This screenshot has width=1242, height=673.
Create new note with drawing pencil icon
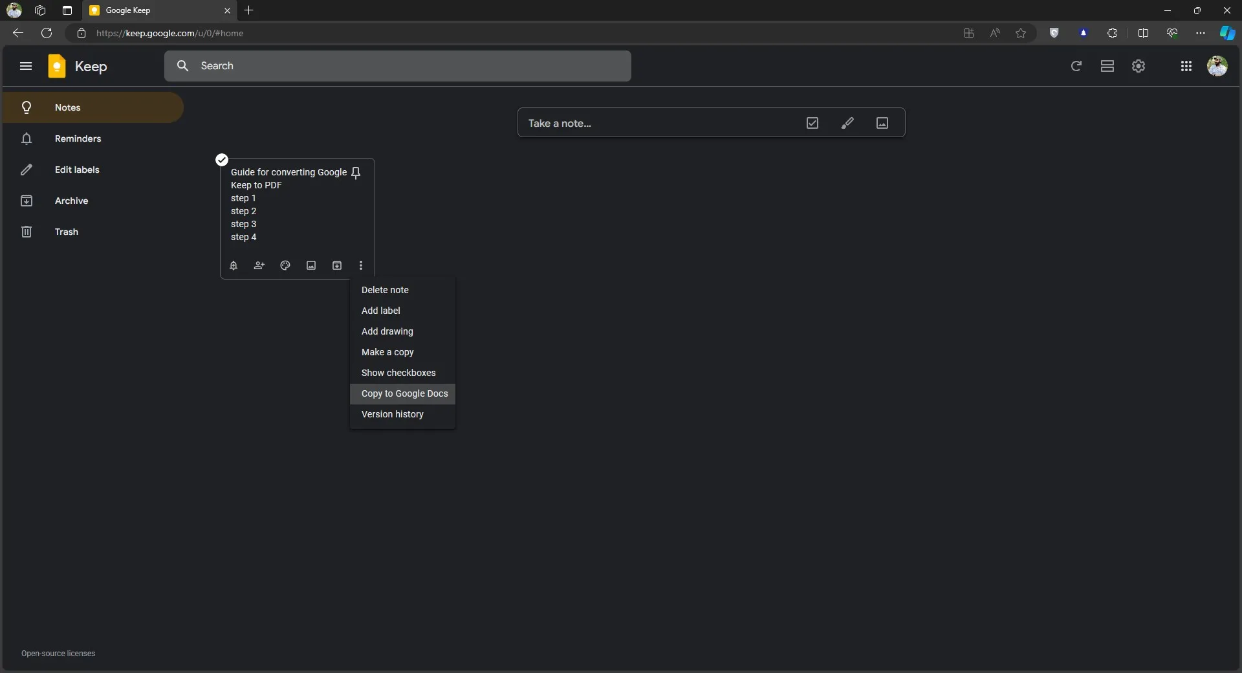coord(847,123)
